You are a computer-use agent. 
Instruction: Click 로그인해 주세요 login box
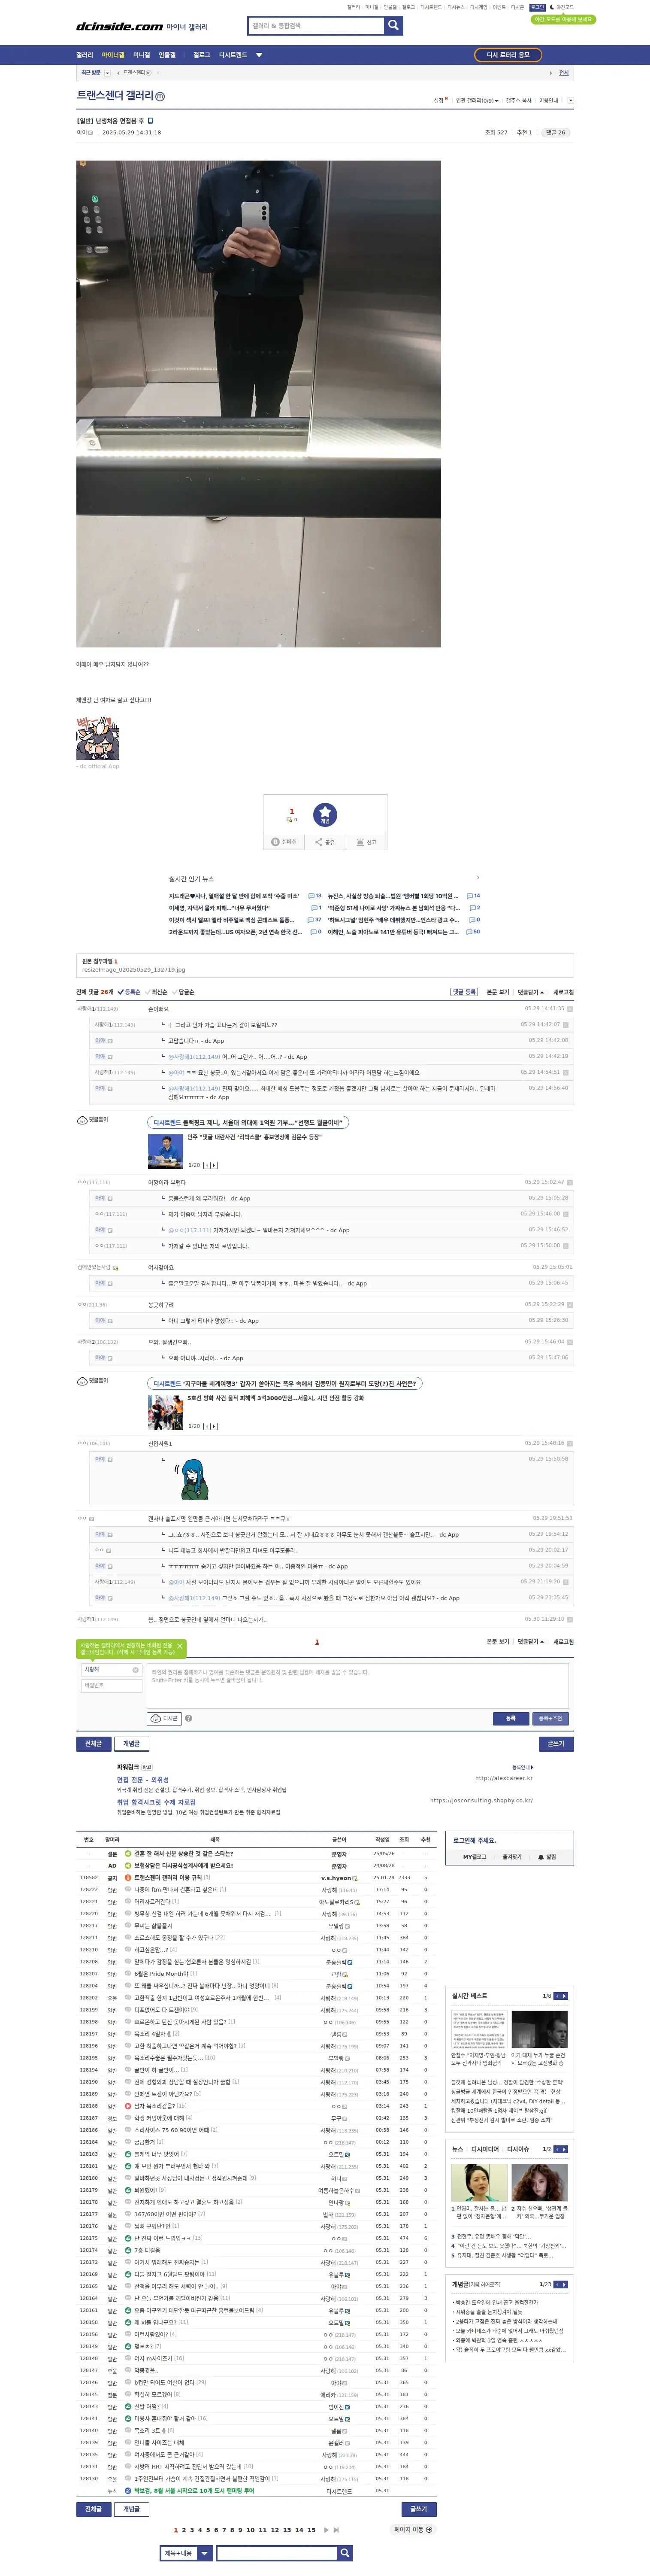(x=475, y=1840)
